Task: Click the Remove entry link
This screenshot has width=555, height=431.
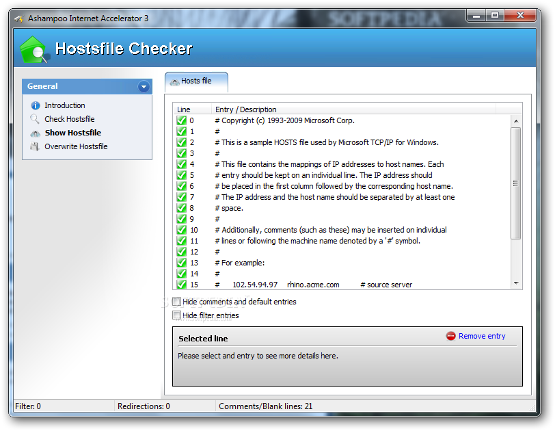Action: [x=482, y=336]
